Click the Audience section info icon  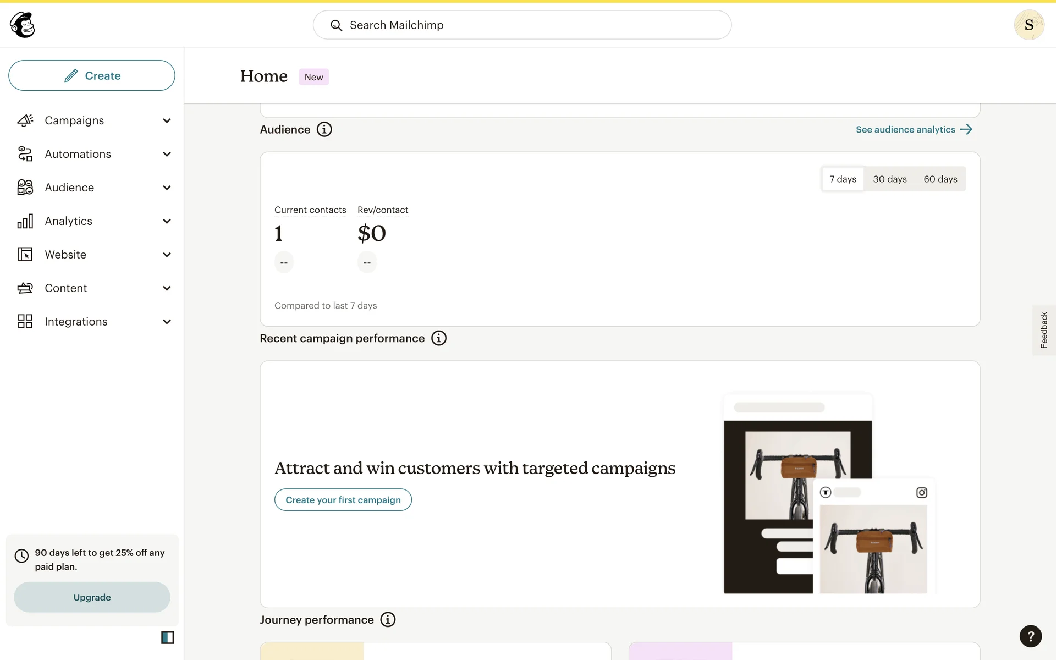pos(324,129)
